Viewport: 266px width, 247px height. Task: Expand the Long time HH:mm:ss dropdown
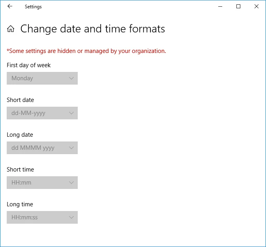point(42,217)
